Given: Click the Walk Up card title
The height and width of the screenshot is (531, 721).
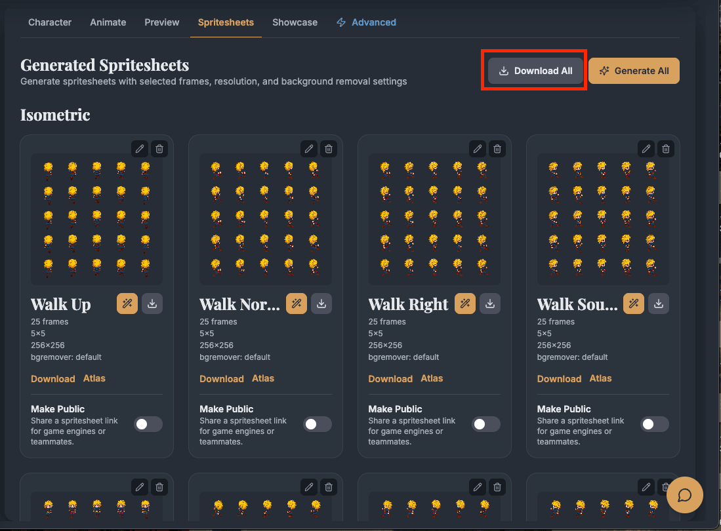Looking at the screenshot, I should point(61,305).
